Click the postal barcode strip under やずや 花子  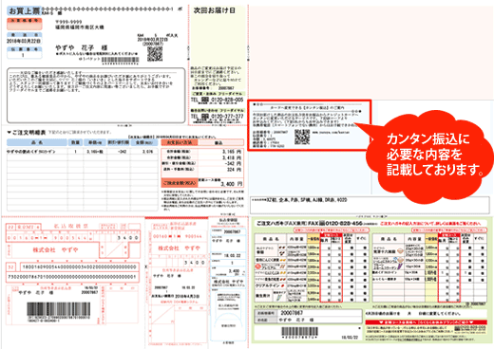[120, 60]
